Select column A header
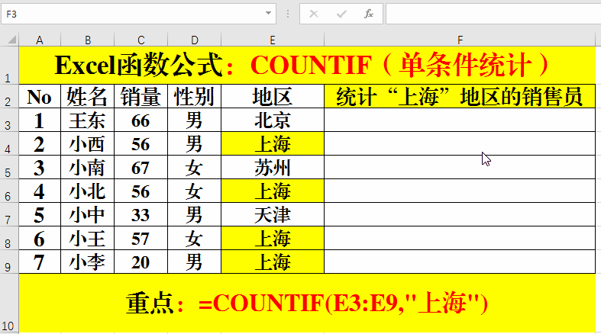 [40, 40]
